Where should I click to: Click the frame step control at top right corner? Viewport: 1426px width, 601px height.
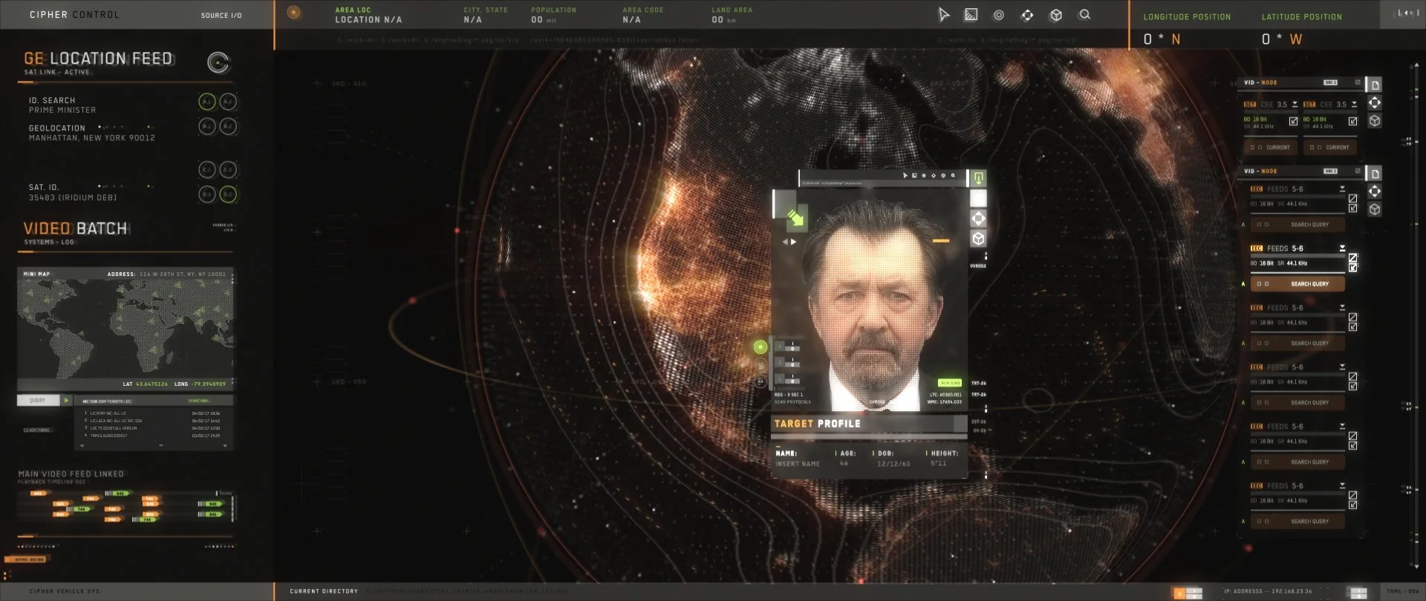(1407, 13)
